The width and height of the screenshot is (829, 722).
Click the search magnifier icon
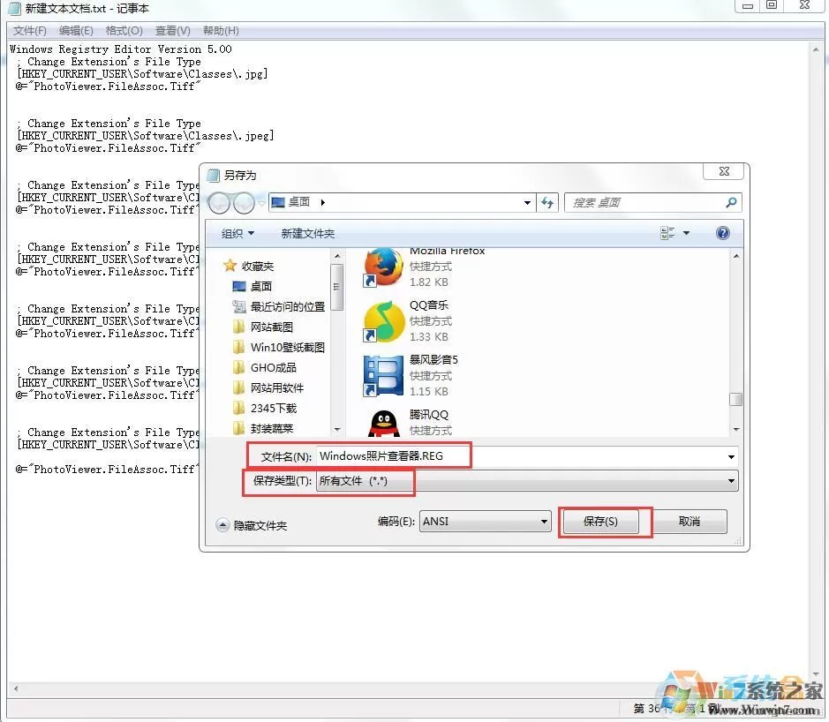point(731,202)
